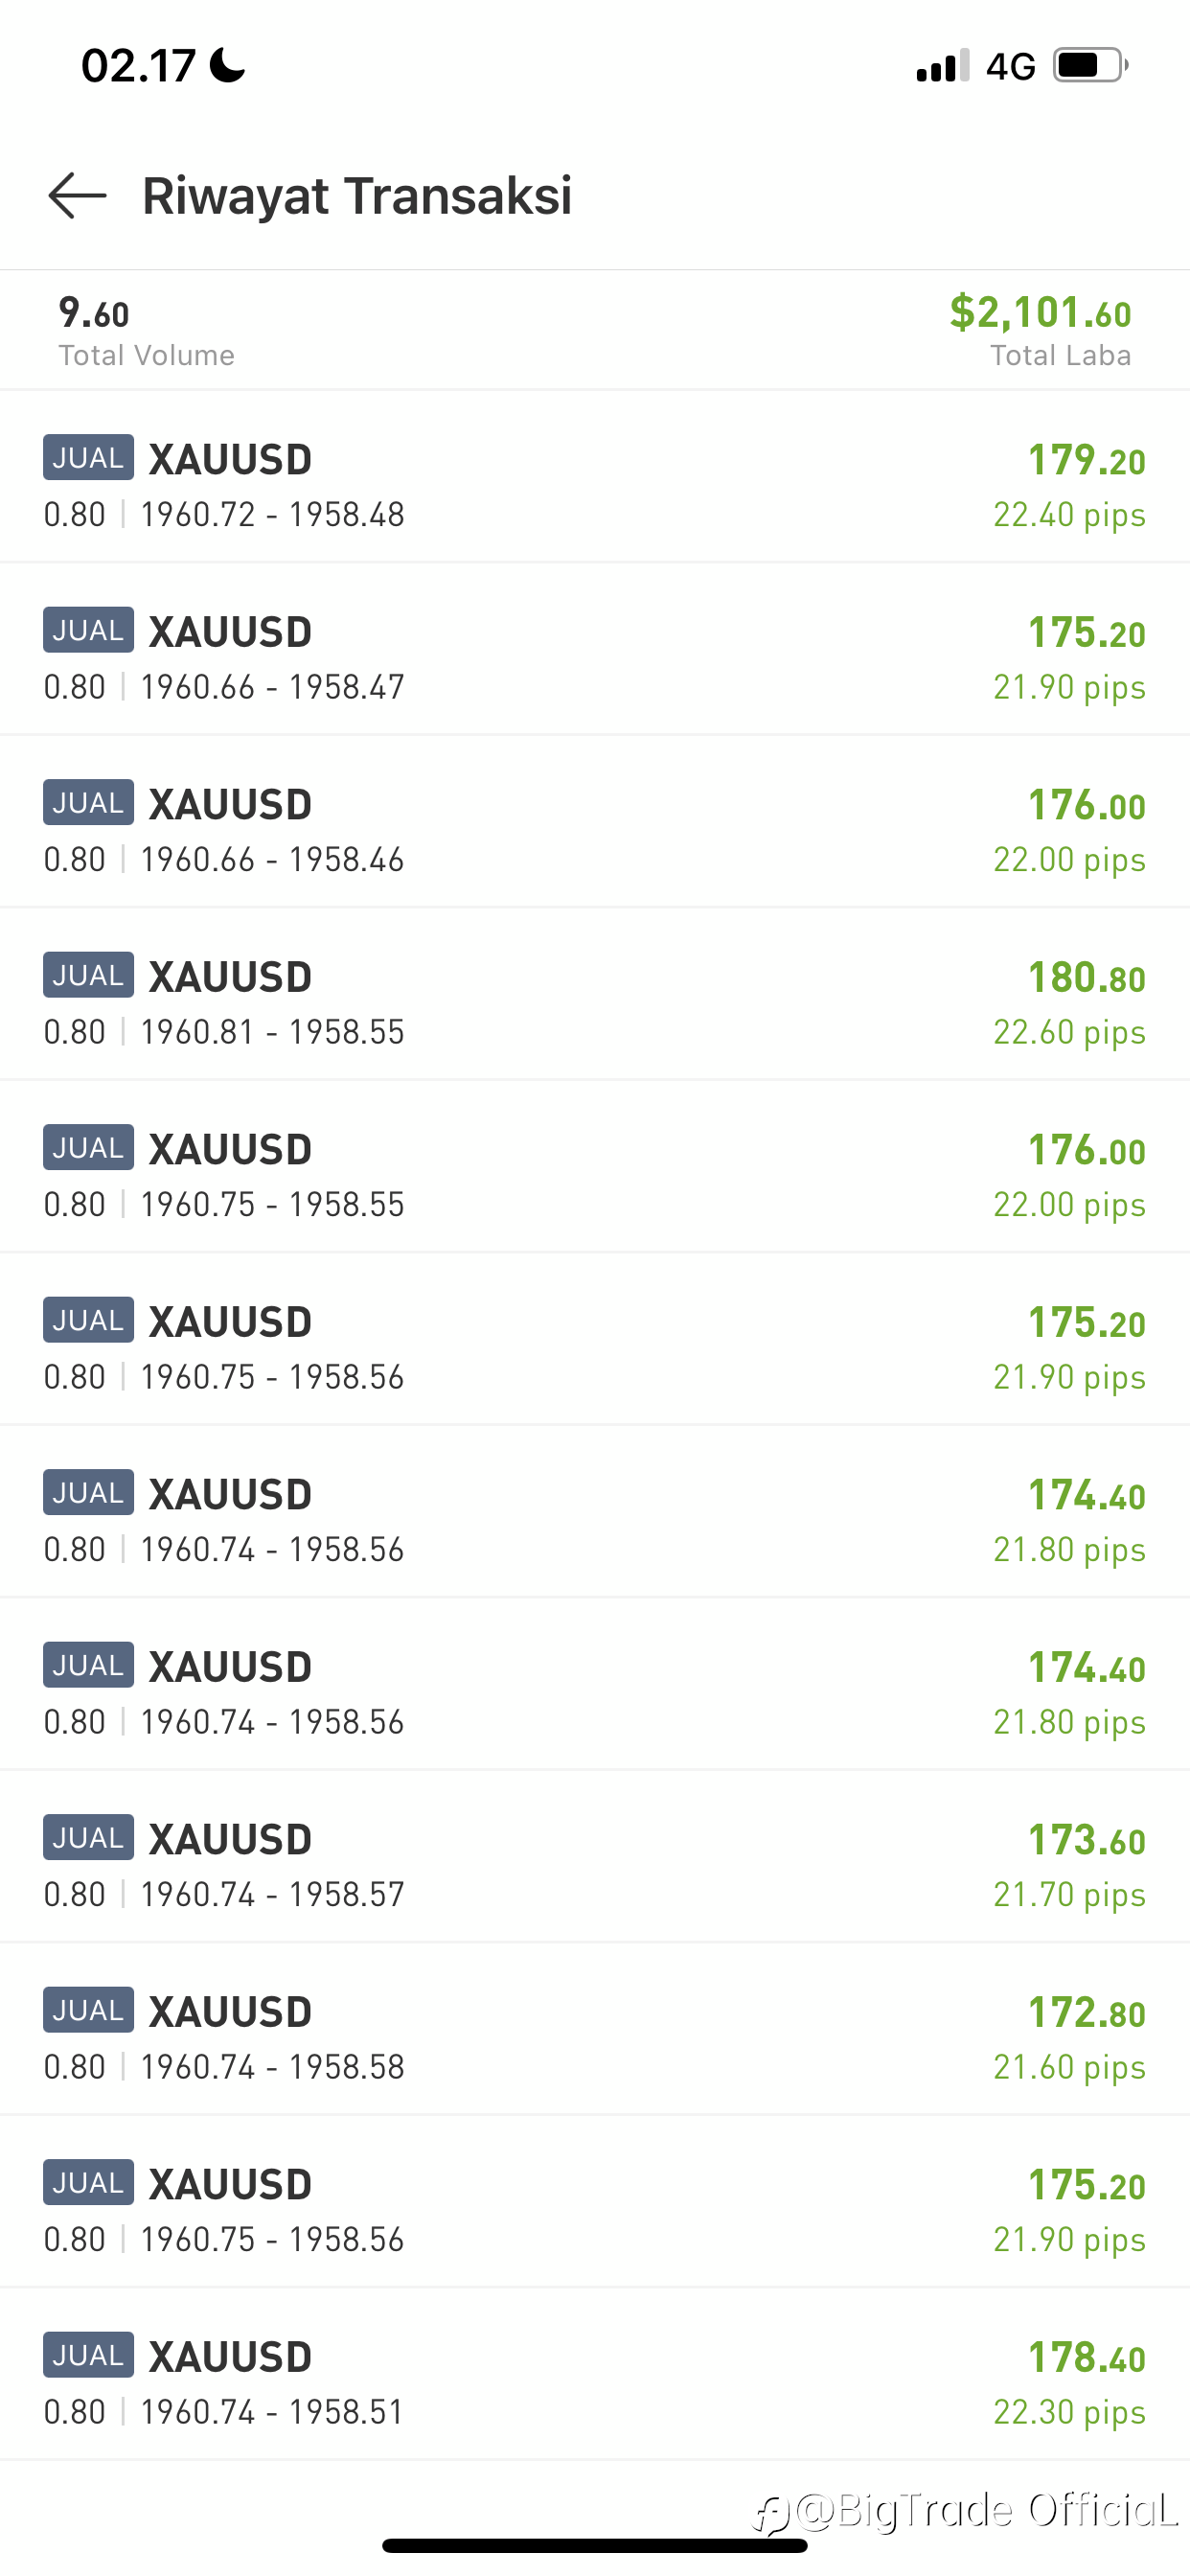
Task: Tap the moon Do Not Disturb icon
Action: point(227,66)
